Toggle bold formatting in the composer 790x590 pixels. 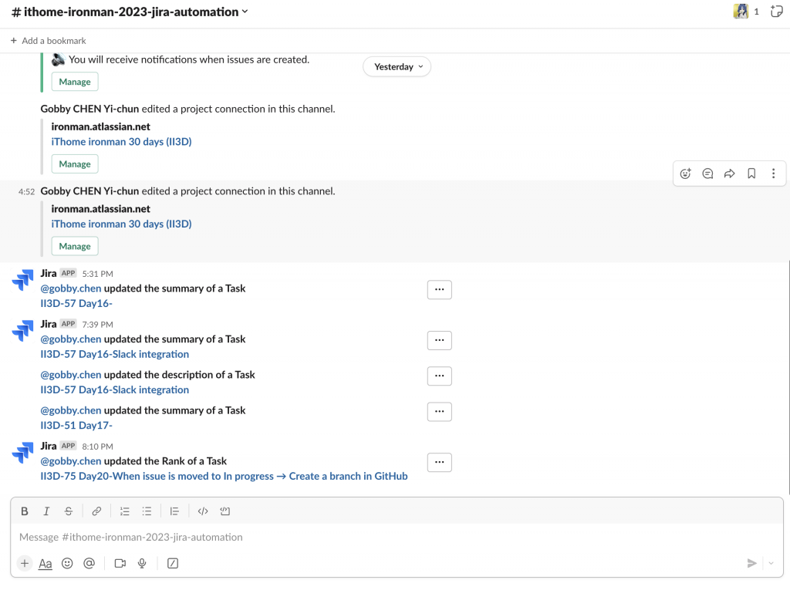click(25, 511)
